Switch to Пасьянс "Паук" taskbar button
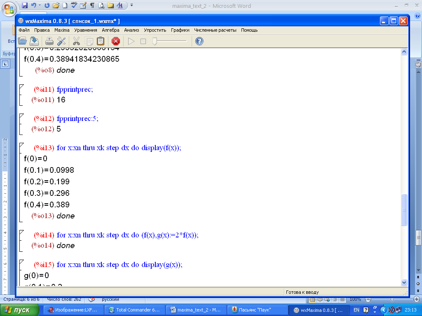 257,310
